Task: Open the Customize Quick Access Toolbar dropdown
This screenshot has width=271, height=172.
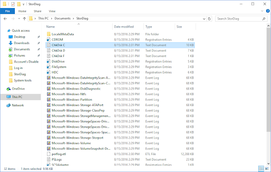Action: (x=24, y=4)
